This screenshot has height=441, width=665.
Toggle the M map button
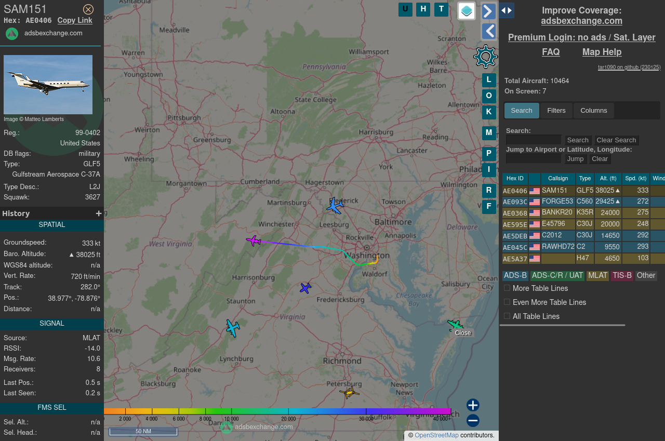pos(489,133)
